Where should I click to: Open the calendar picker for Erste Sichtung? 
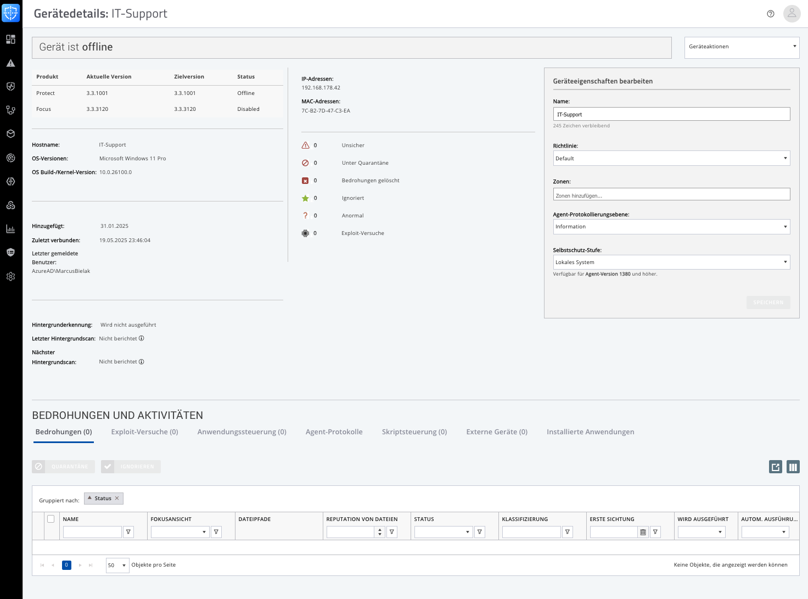point(643,532)
